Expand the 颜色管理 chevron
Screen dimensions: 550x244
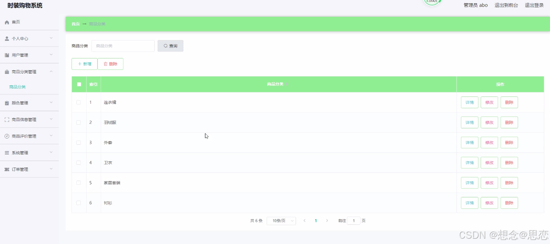coord(51,103)
